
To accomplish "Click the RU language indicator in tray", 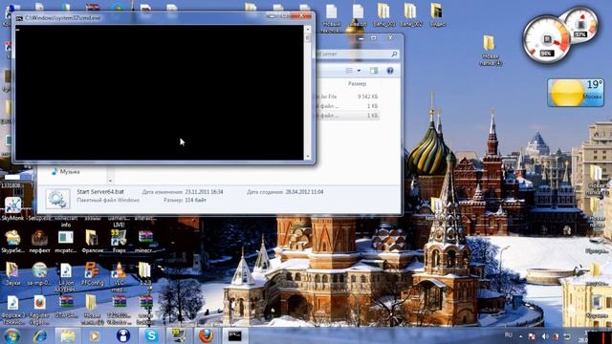I will tap(508, 335).
